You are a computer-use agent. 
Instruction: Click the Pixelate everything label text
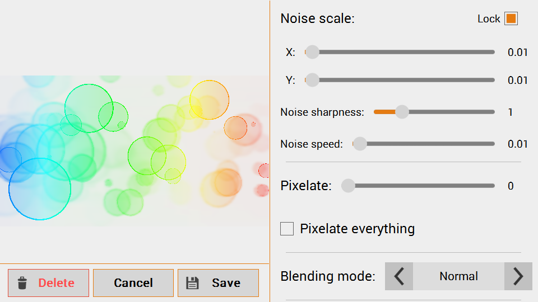coord(357,229)
